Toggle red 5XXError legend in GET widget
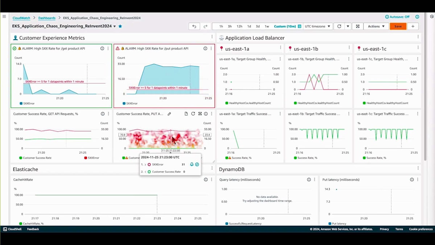Image resolution: width=435 pixels, height=245 pixels. 91,158
